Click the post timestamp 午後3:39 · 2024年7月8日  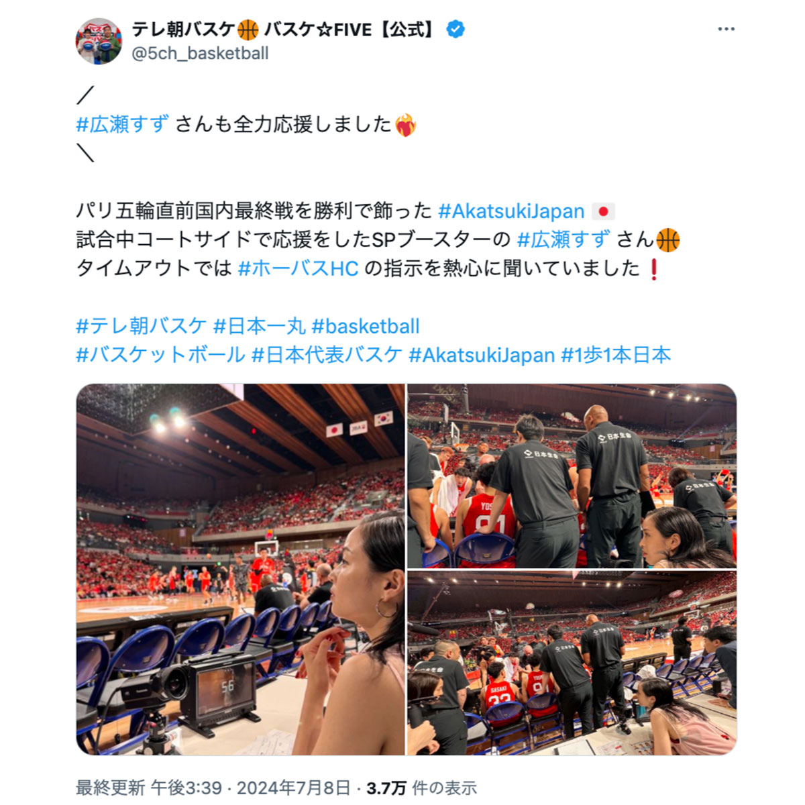click(x=250, y=788)
